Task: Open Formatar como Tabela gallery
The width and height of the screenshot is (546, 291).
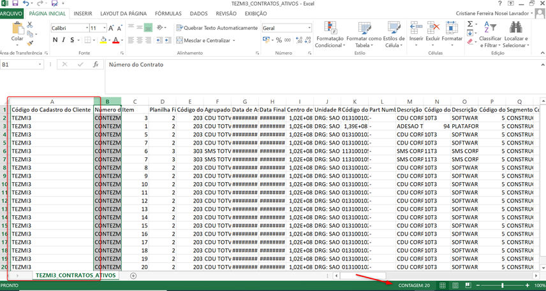Action: click(x=364, y=35)
